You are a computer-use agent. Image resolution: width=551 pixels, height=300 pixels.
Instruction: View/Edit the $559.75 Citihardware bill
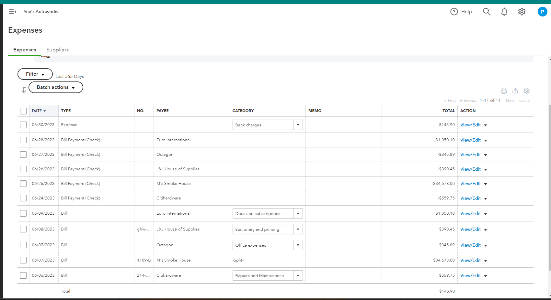coord(470,275)
